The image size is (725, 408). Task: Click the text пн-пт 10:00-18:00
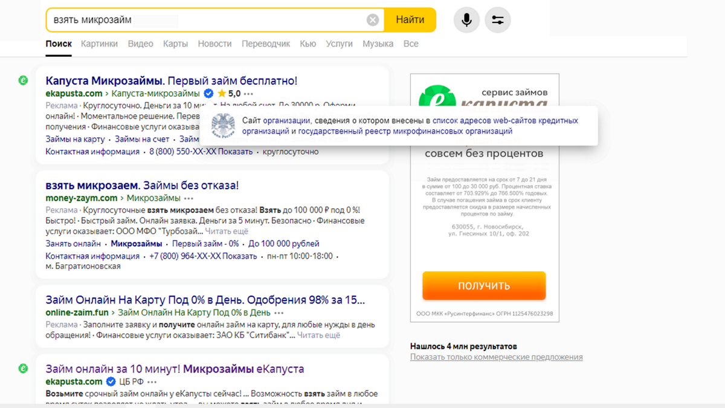300,256
